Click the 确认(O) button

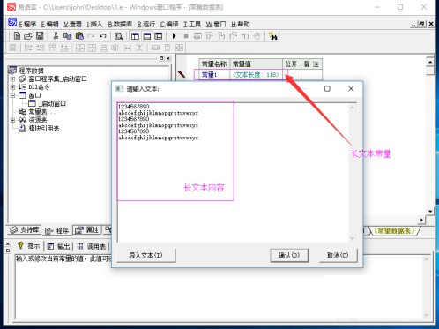[x=289, y=255]
